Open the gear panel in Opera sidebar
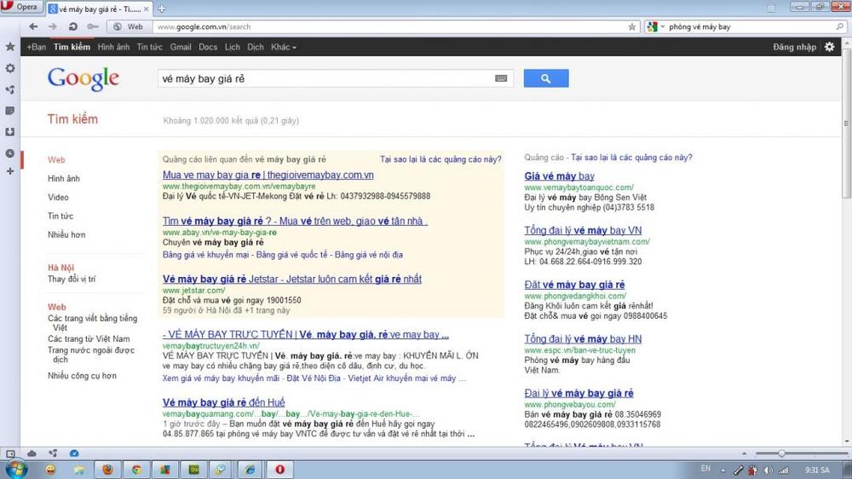This screenshot has width=852, height=479. pos(10,68)
